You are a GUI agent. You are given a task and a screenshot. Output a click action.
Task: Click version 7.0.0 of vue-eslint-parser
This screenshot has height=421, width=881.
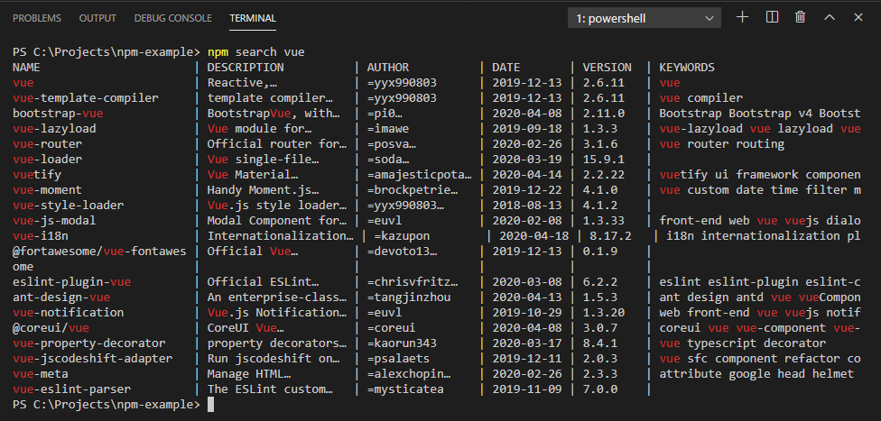click(x=600, y=389)
